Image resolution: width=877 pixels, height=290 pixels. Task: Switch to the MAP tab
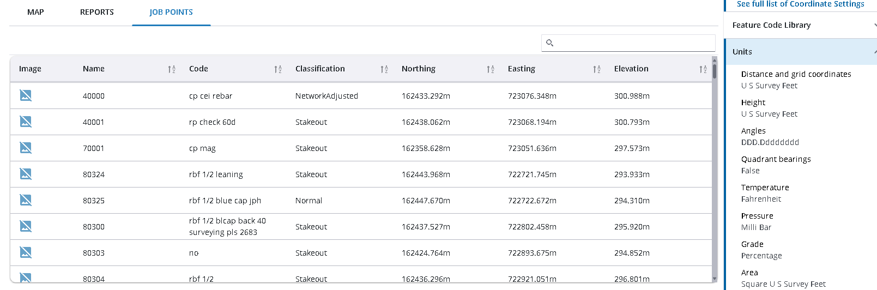coord(35,12)
